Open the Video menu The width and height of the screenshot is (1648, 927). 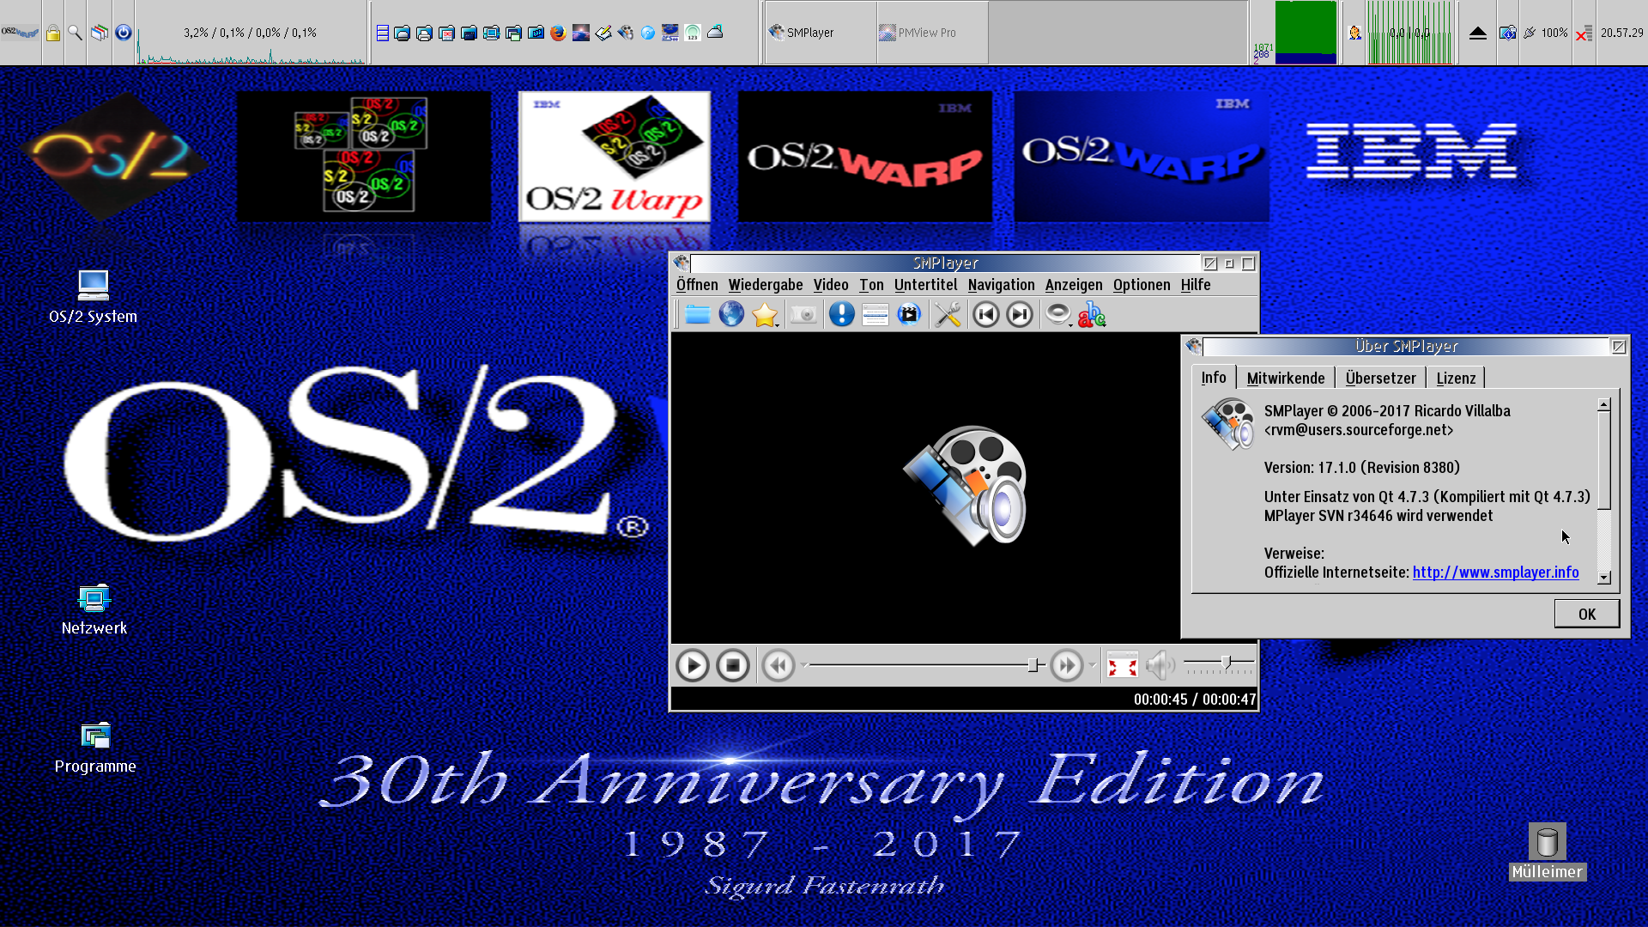pyautogui.click(x=831, y=285)
